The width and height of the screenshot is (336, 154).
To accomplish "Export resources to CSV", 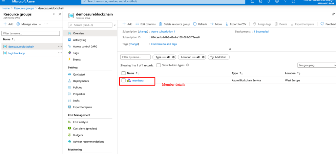I will pos(236,24).
